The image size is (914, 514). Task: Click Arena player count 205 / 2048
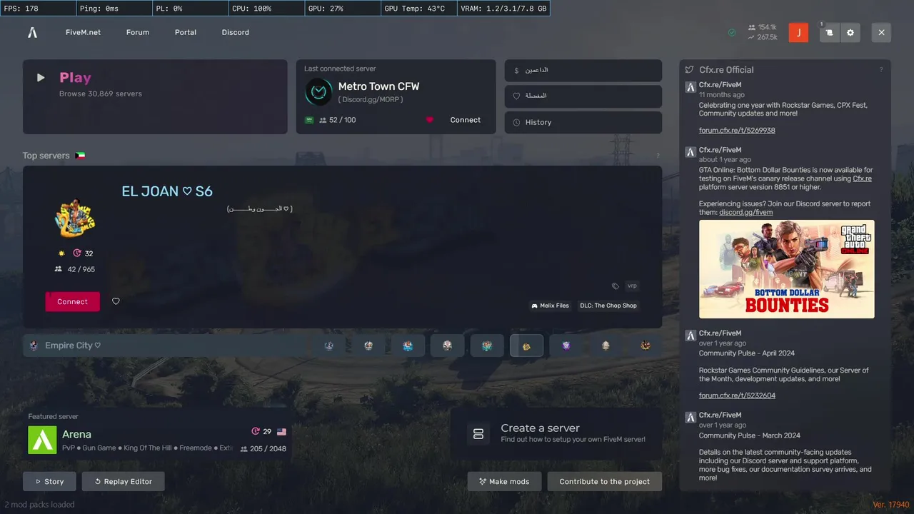point(263,449)
